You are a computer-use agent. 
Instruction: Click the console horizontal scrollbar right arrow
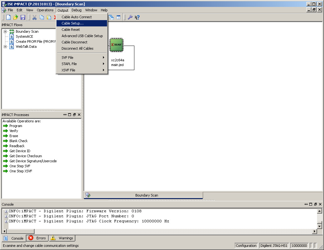coord(315,231)
